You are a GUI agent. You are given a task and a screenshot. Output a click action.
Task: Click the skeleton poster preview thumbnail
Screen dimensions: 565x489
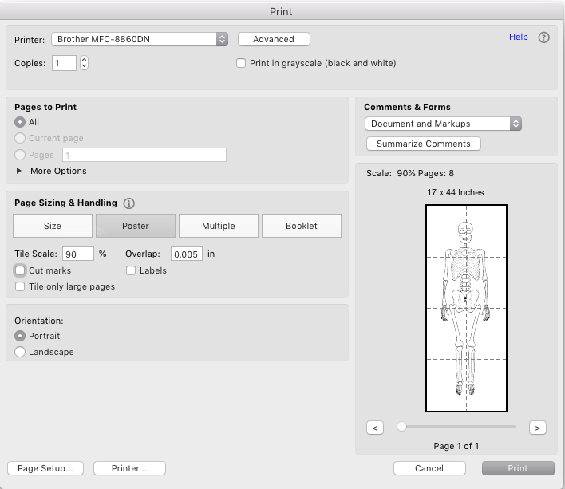click(x=466, y=308)
